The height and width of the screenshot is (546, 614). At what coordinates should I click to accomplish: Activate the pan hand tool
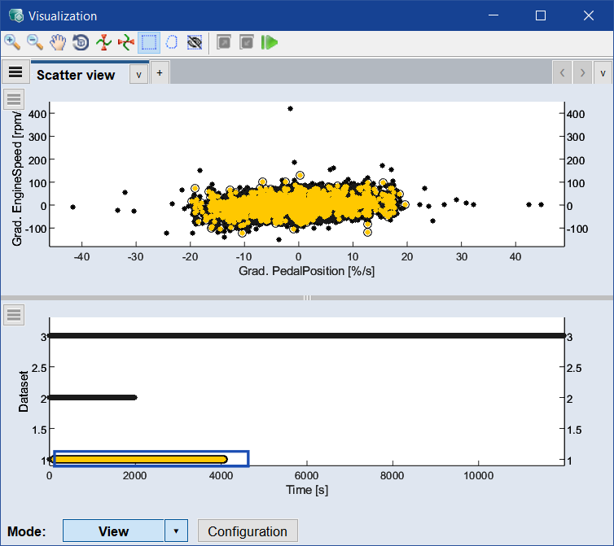[x=58, y=42]
